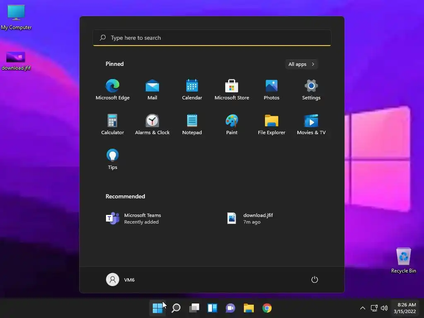
Task: Open Movies & TV app
Action: coord(311,124)
